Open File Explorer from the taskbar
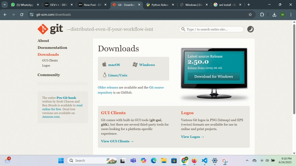 (x=164, y=160)
